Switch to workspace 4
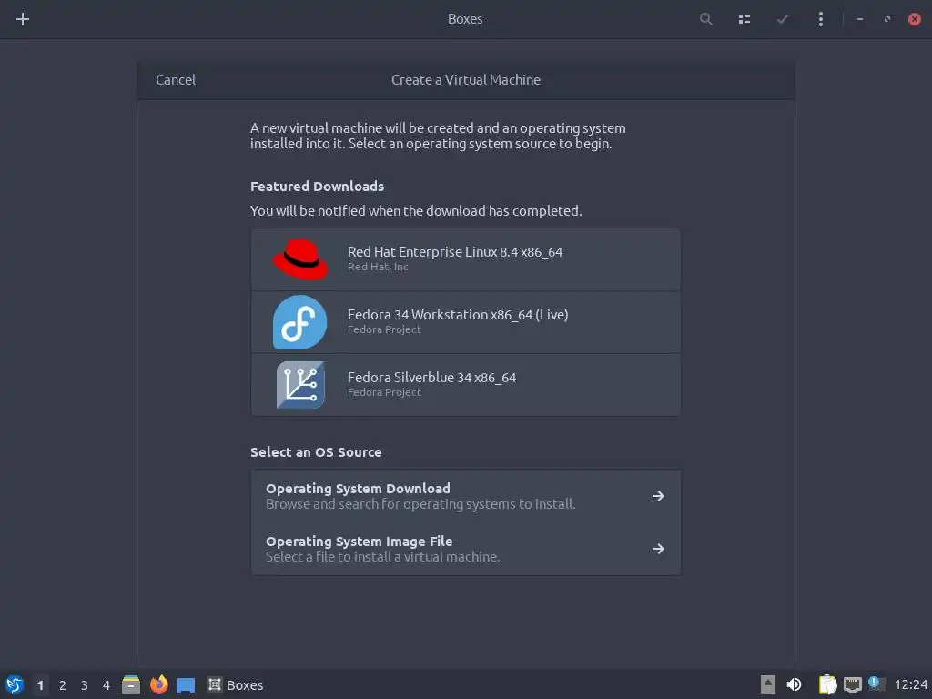The width and height of the screenshot is (932, 699). point(106,685)
